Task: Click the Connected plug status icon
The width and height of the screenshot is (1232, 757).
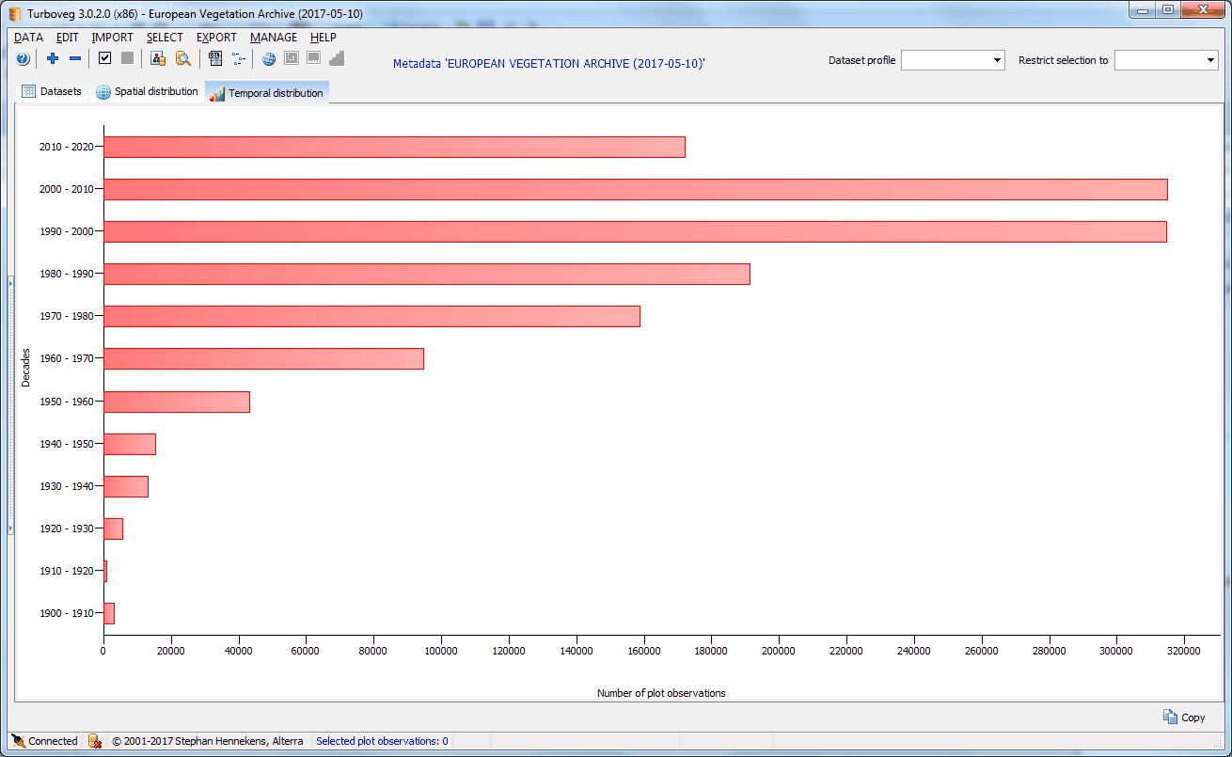Action: click(19, 741)
